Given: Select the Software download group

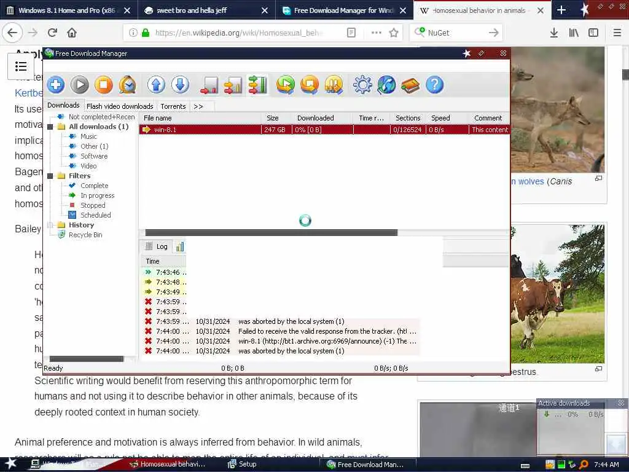Looking at the screenshot, I should (94, 156).
